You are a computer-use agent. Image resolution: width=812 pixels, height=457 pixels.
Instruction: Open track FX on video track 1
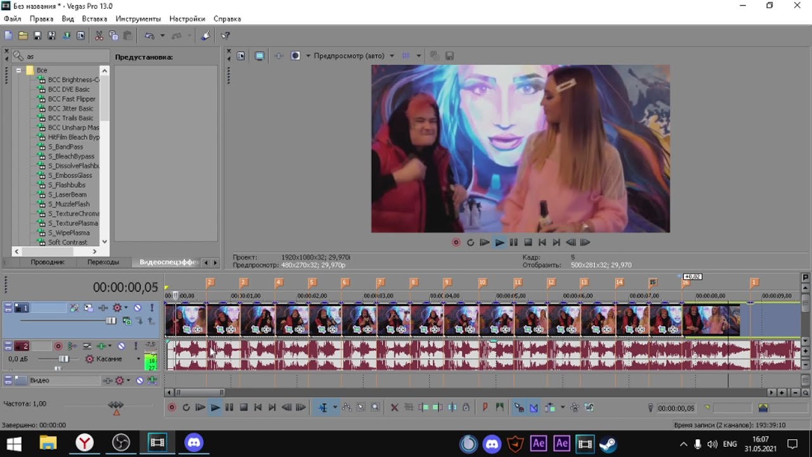[x=102, y=308]
